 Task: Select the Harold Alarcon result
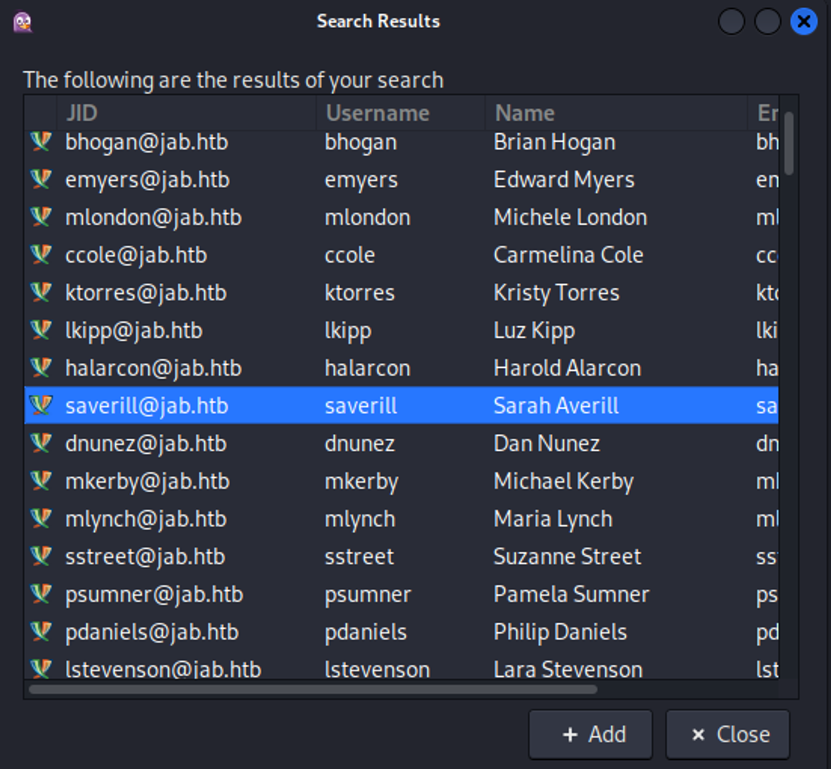(567, 368)
